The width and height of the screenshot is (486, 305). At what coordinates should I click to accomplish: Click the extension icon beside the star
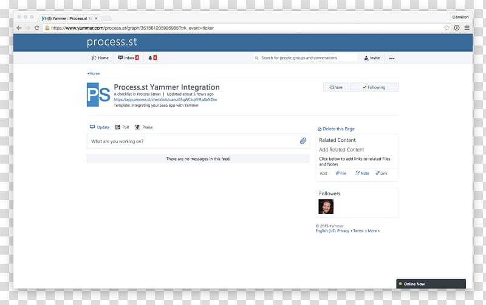coord(457,28)
